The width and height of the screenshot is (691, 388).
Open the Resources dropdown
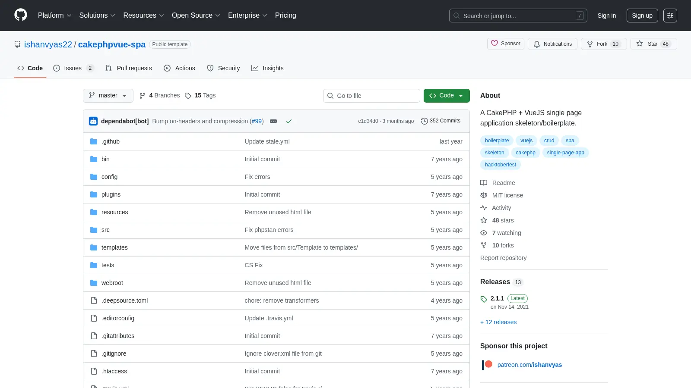143,16
